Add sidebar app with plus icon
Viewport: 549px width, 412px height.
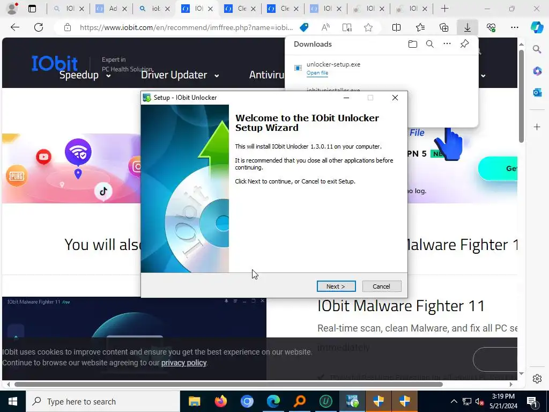[x=537, y=127]
